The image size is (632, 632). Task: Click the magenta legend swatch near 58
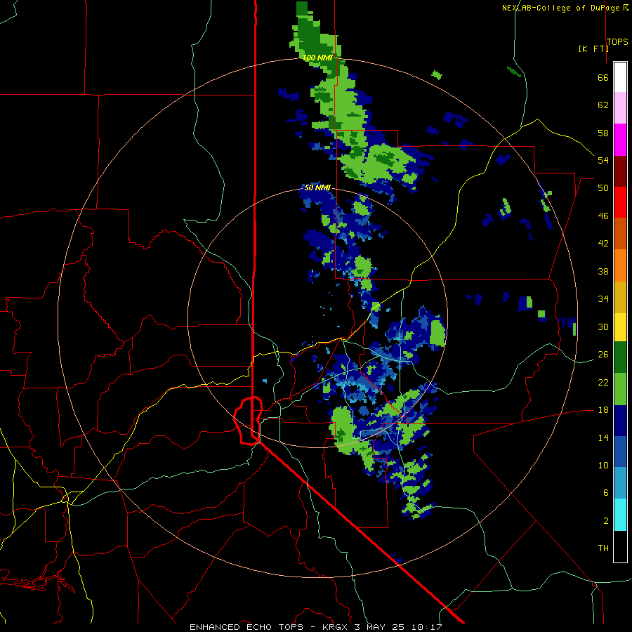tap(620, 140)
